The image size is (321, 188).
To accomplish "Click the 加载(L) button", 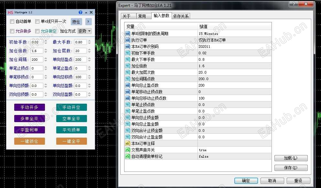I will point(291,158).
